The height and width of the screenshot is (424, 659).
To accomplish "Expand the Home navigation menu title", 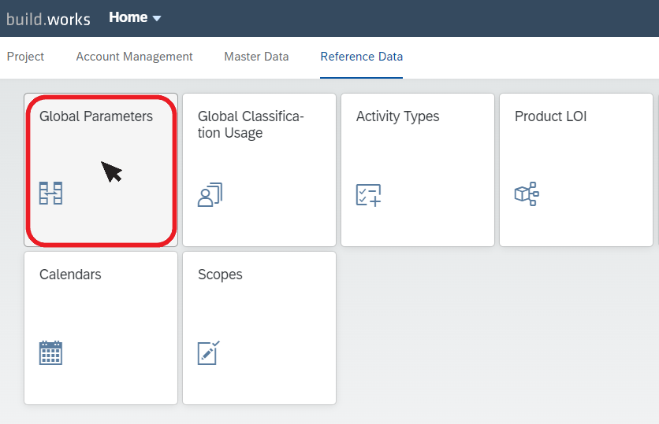I will click(x=128, y=17).
